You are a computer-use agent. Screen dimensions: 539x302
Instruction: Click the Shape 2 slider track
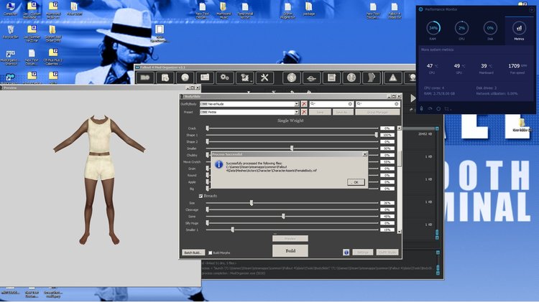pos(292,141)
